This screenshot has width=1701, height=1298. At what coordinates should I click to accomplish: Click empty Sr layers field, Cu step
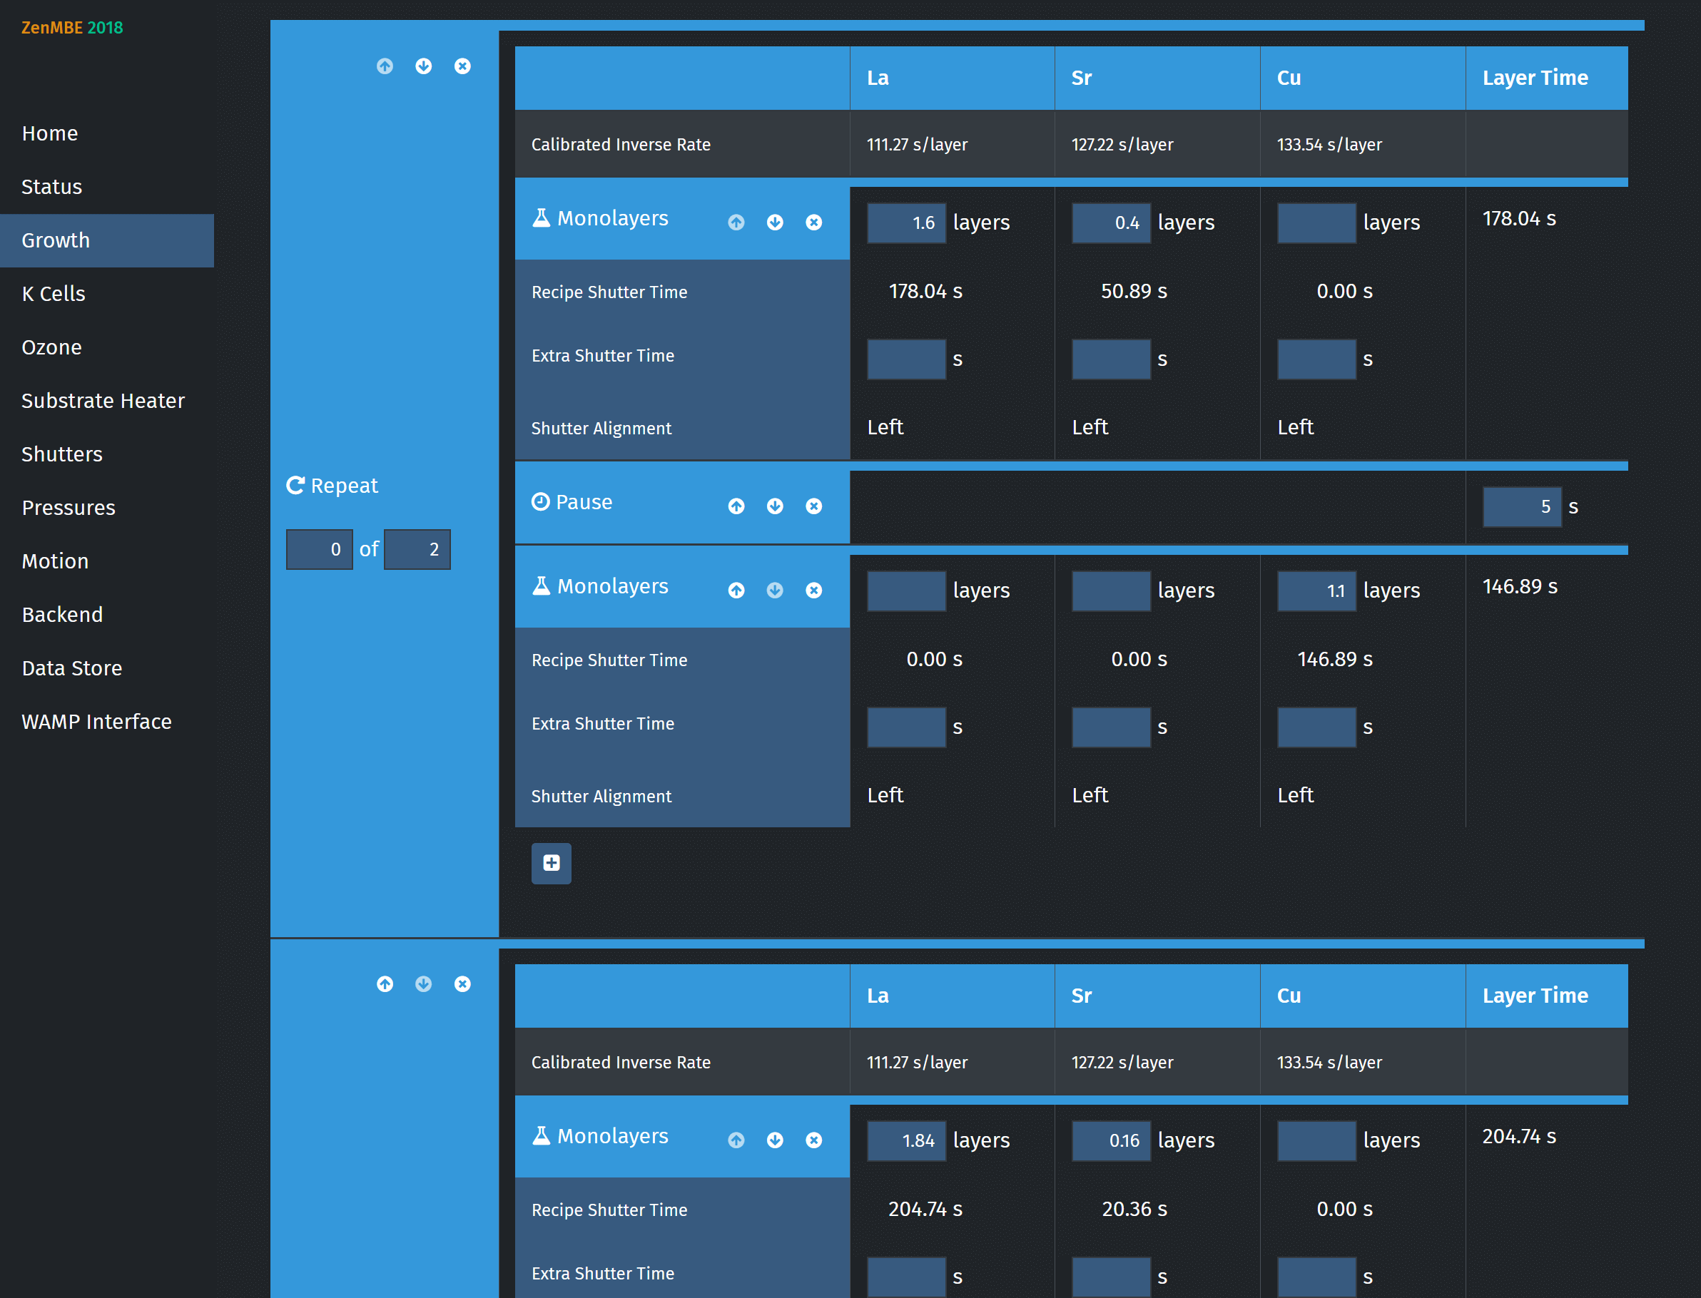click(x=1112, y=591)
